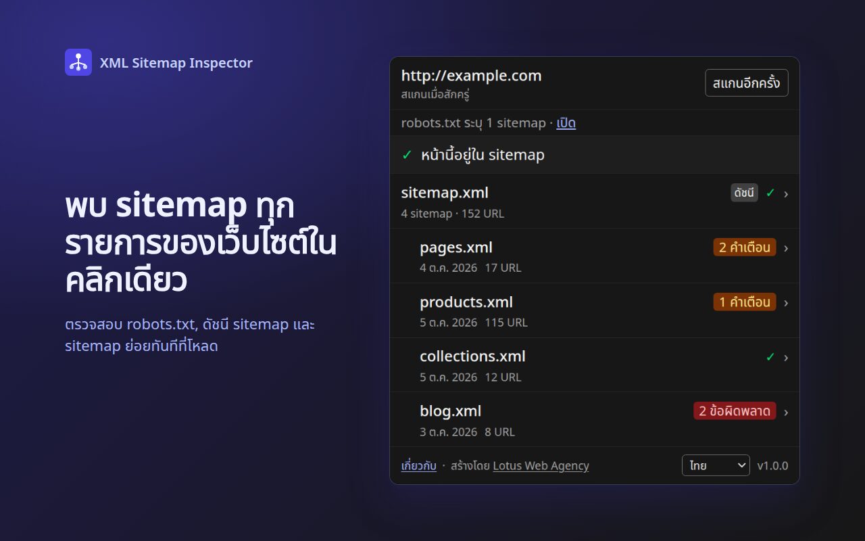This screenshot has height=541, width=865.
Task: Visit the Lotus Web Agency link
Action: coord(541,466)
